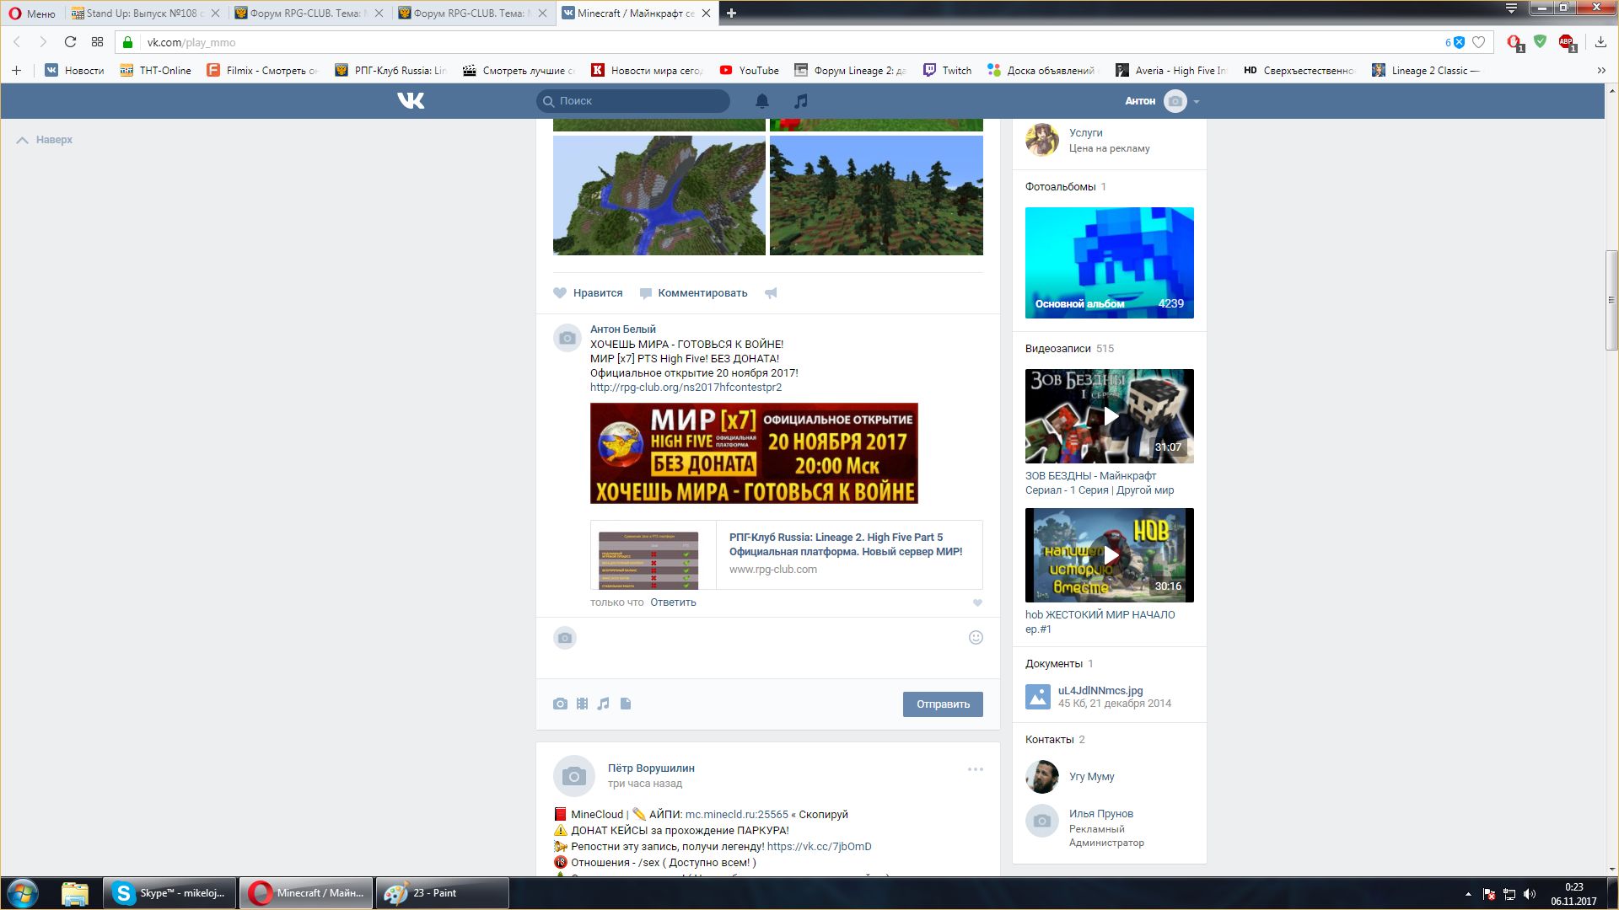
Task: Open the Opera Меню button
Action: (x=32, y=13)
